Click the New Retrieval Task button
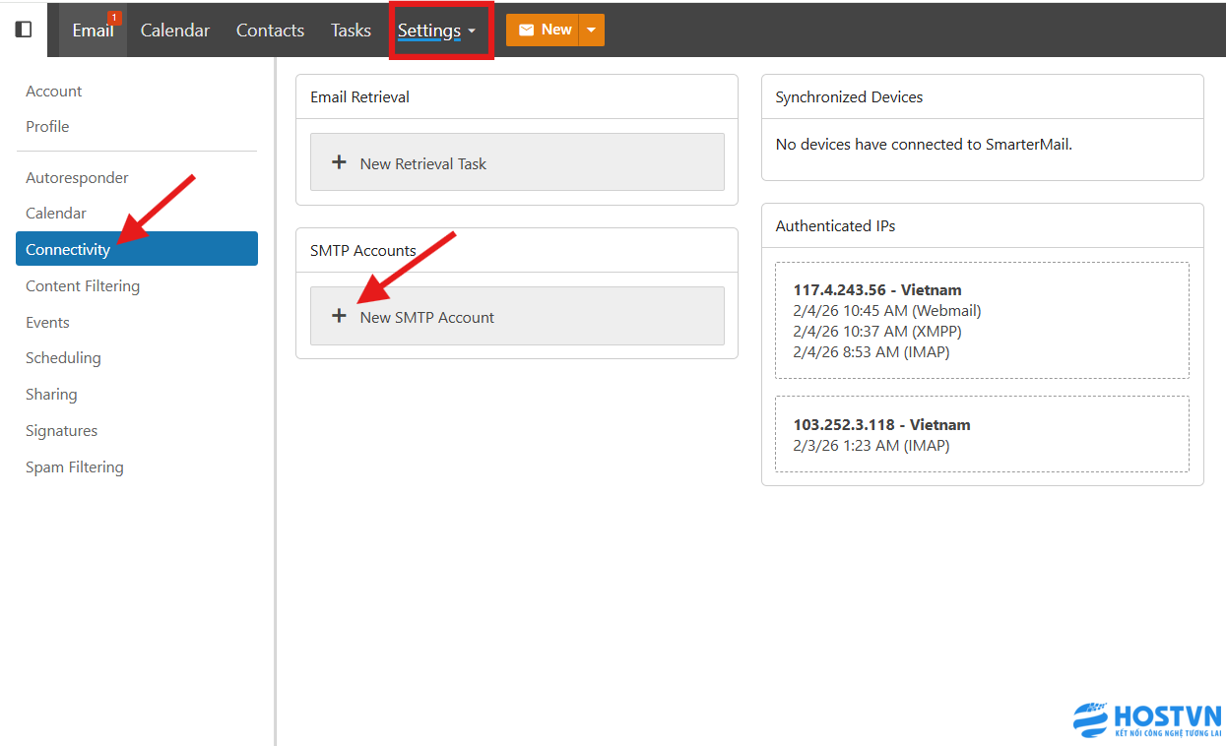This screenshot has width=1226, height=746. [517, 162]
